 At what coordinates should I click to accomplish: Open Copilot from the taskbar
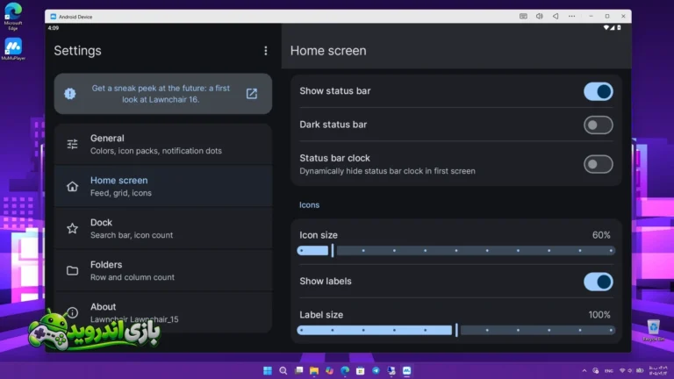[x=329, y=370]
